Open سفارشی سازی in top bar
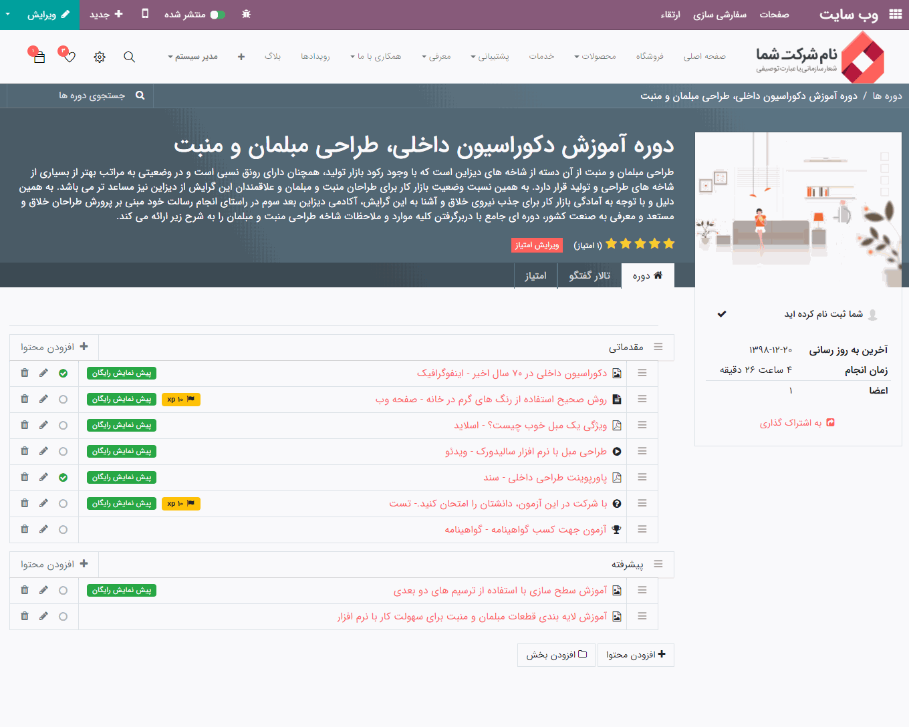The image size is (909, 727). [720, 14]
